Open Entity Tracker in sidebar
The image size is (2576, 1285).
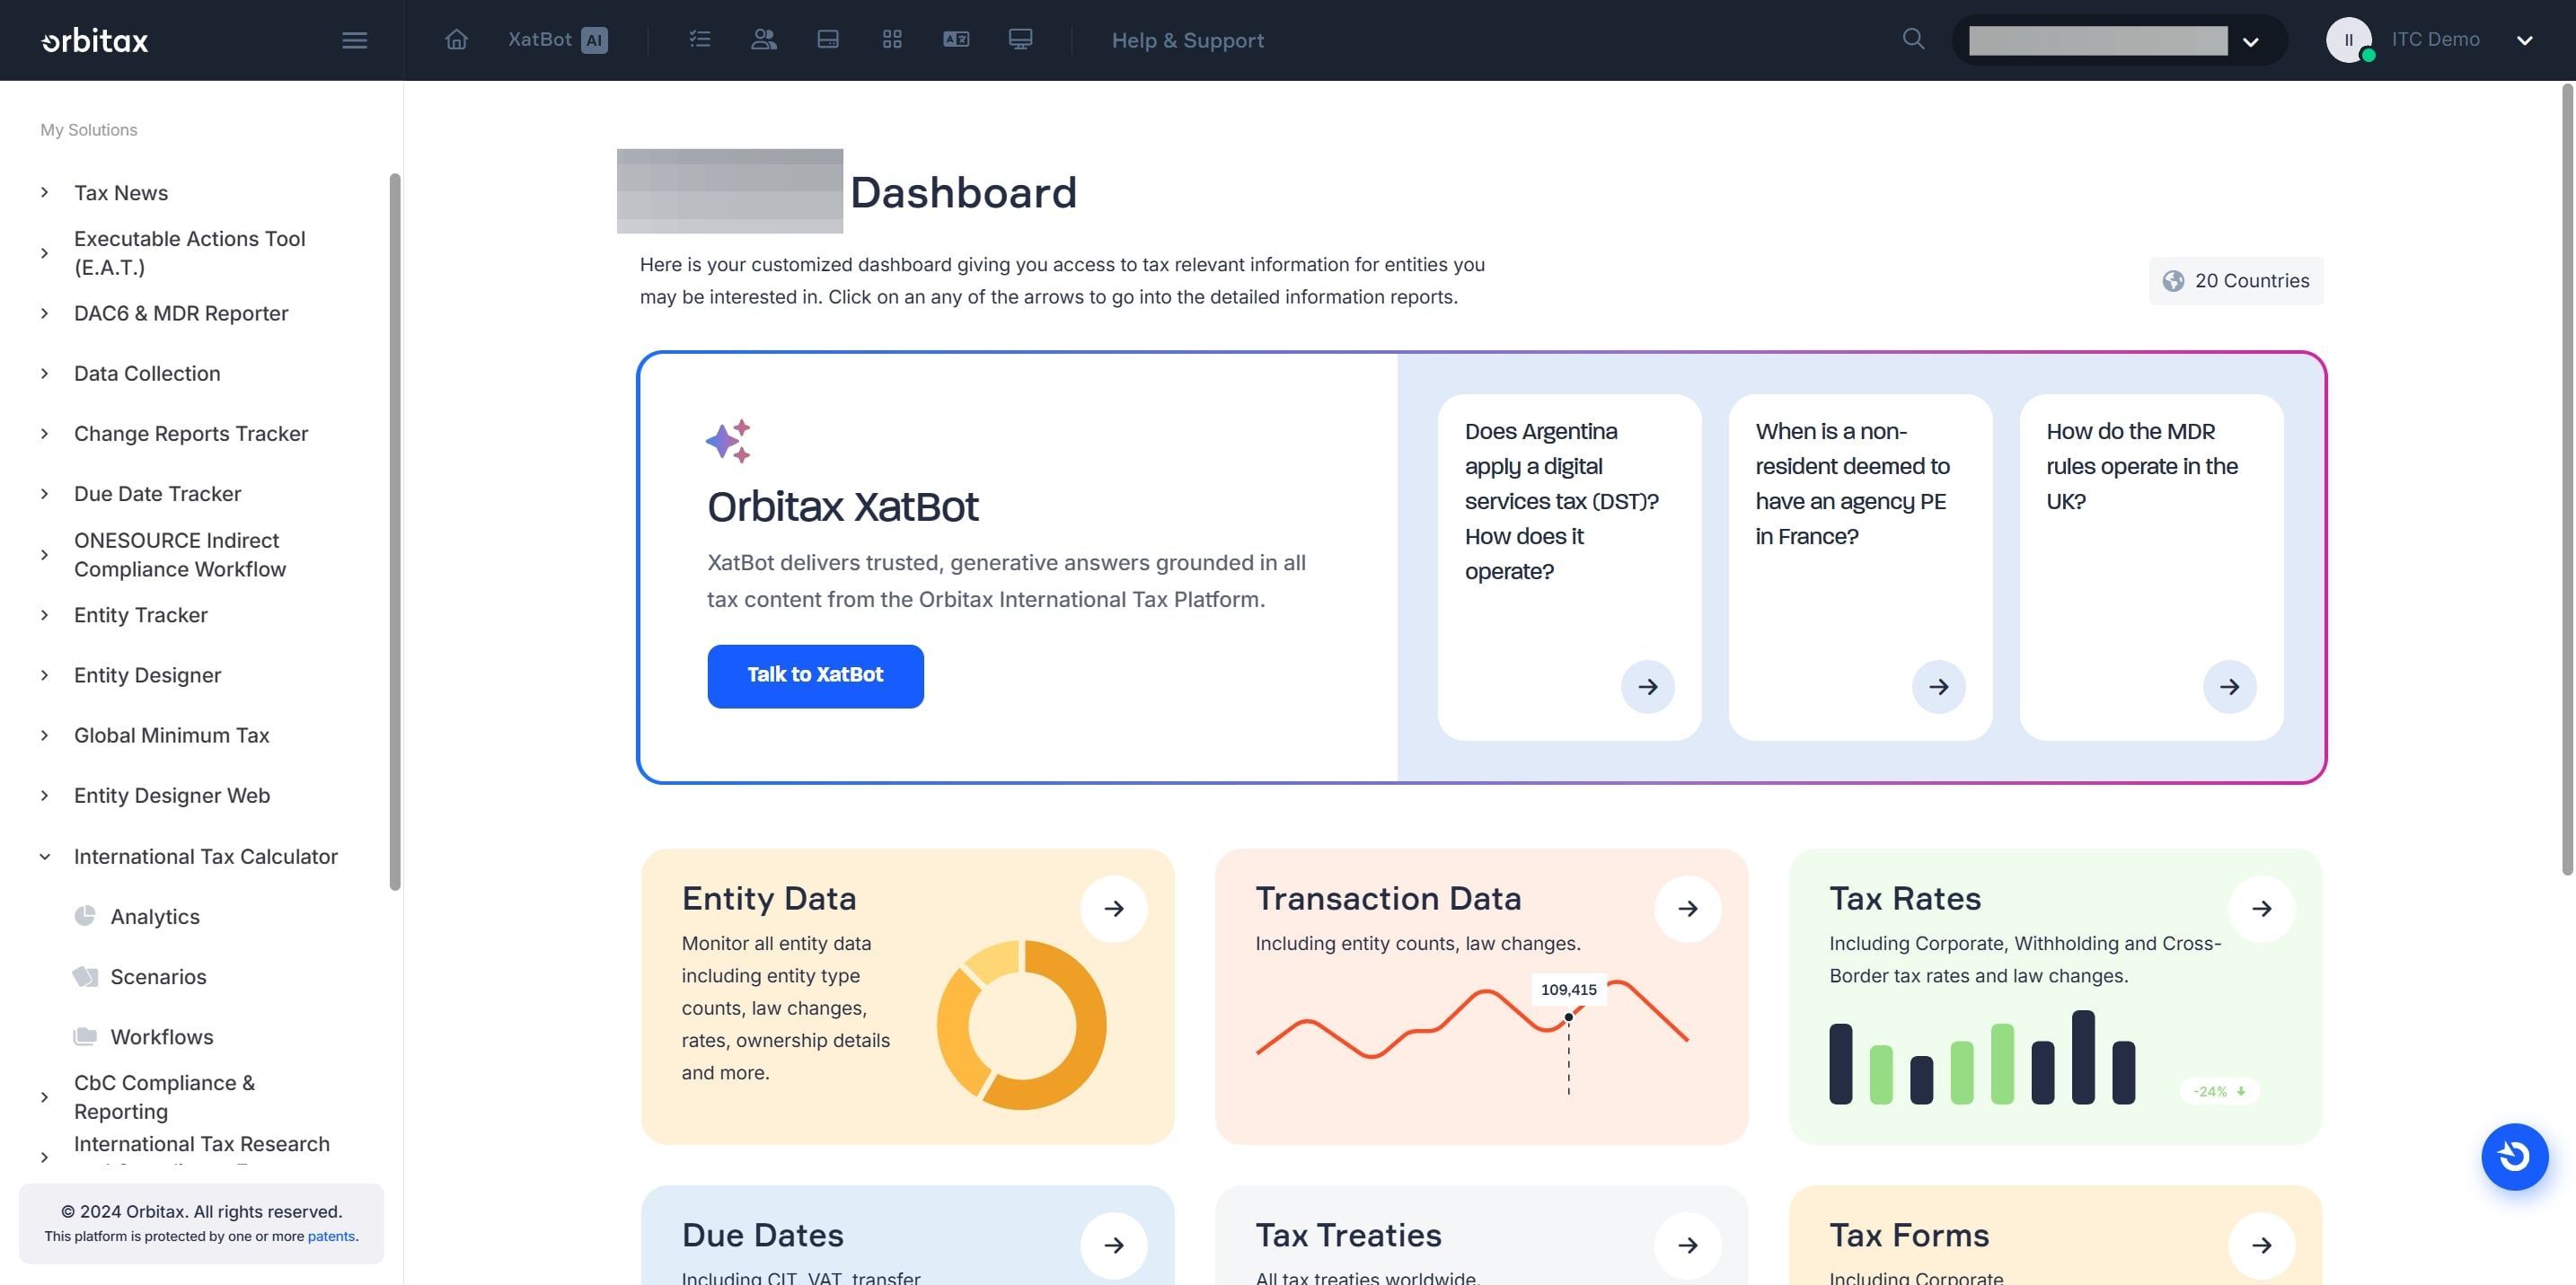coord(140,614)
